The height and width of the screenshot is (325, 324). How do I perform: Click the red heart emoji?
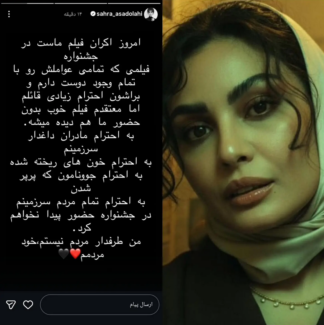tap(75, 254)
